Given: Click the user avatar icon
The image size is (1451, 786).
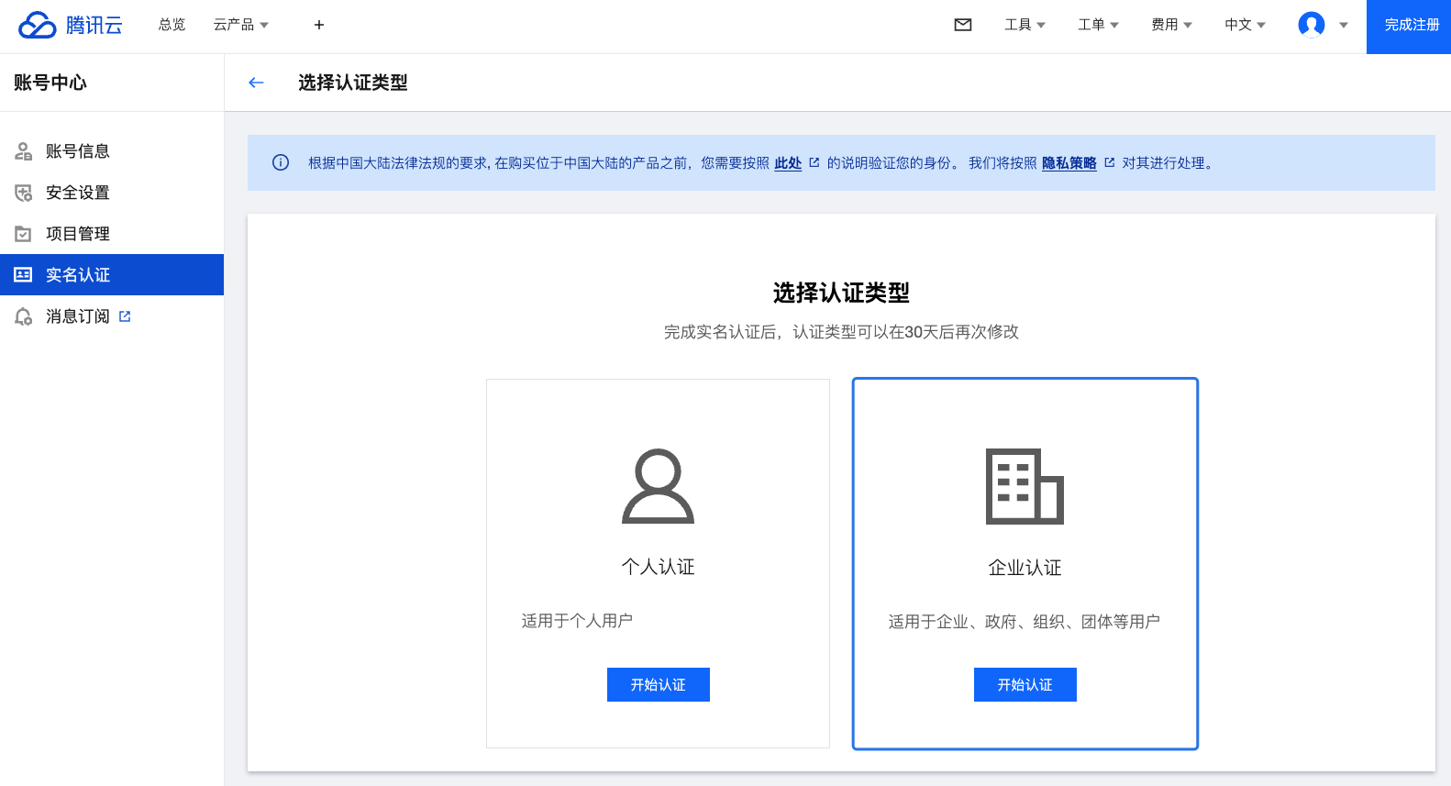Looking at the screenshot, I should pos(1311,25).
